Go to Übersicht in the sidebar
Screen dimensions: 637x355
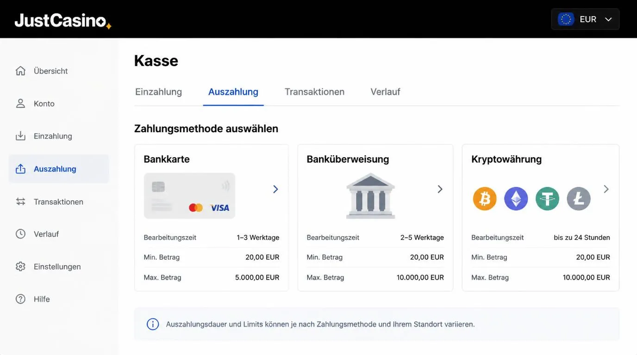(59, 71)
